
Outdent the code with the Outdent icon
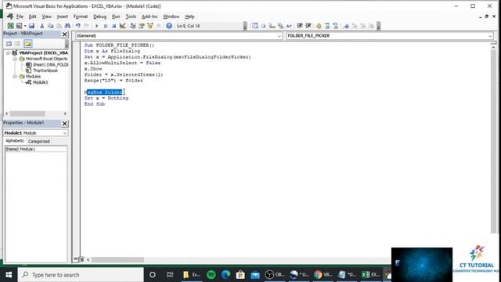[x=308, y=26]
